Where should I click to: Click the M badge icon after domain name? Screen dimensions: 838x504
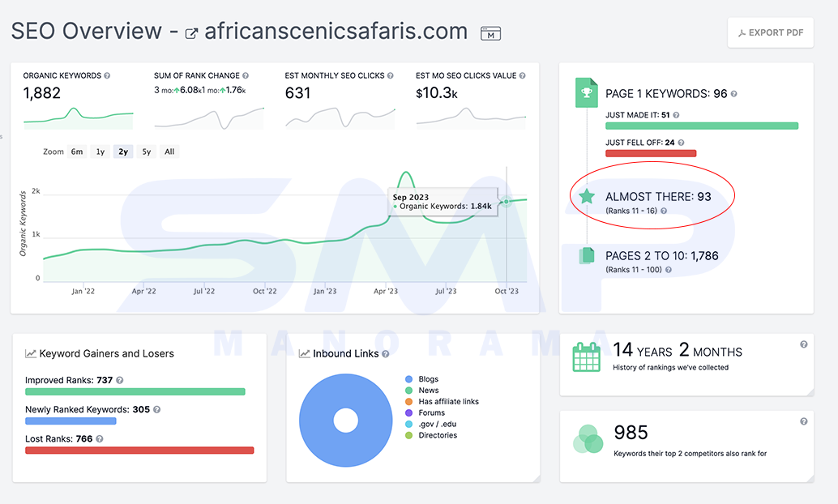tap(490, 34)
